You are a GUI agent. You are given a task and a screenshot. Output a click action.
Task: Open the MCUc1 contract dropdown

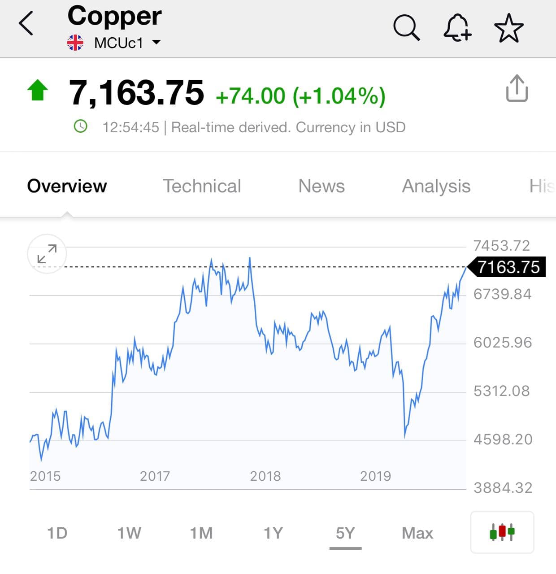[156, 43]
